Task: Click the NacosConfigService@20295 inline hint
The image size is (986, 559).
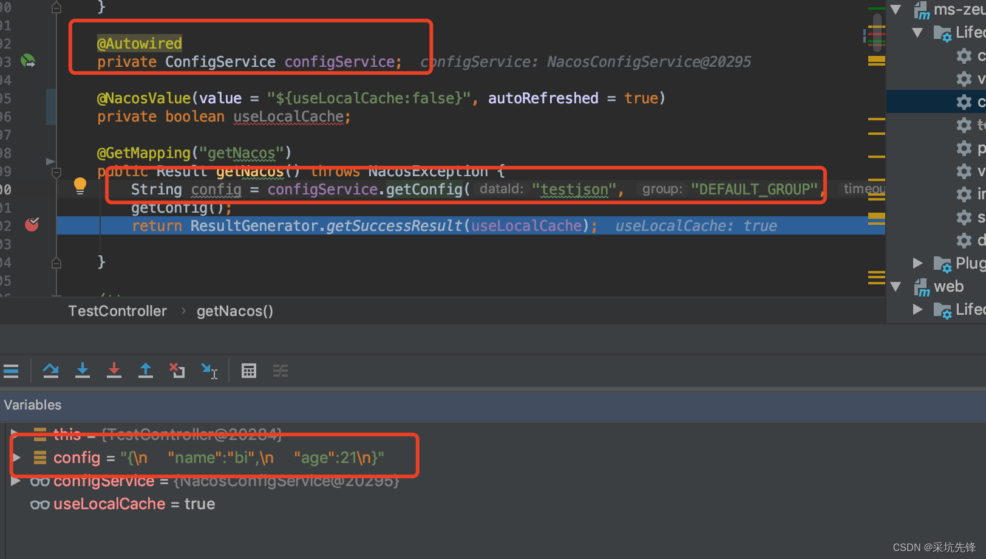Action: 649,61
